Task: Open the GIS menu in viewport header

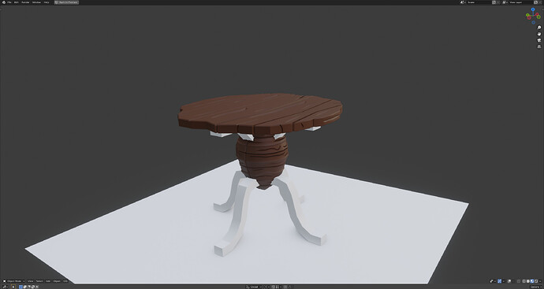Action: tap(65, 281)
